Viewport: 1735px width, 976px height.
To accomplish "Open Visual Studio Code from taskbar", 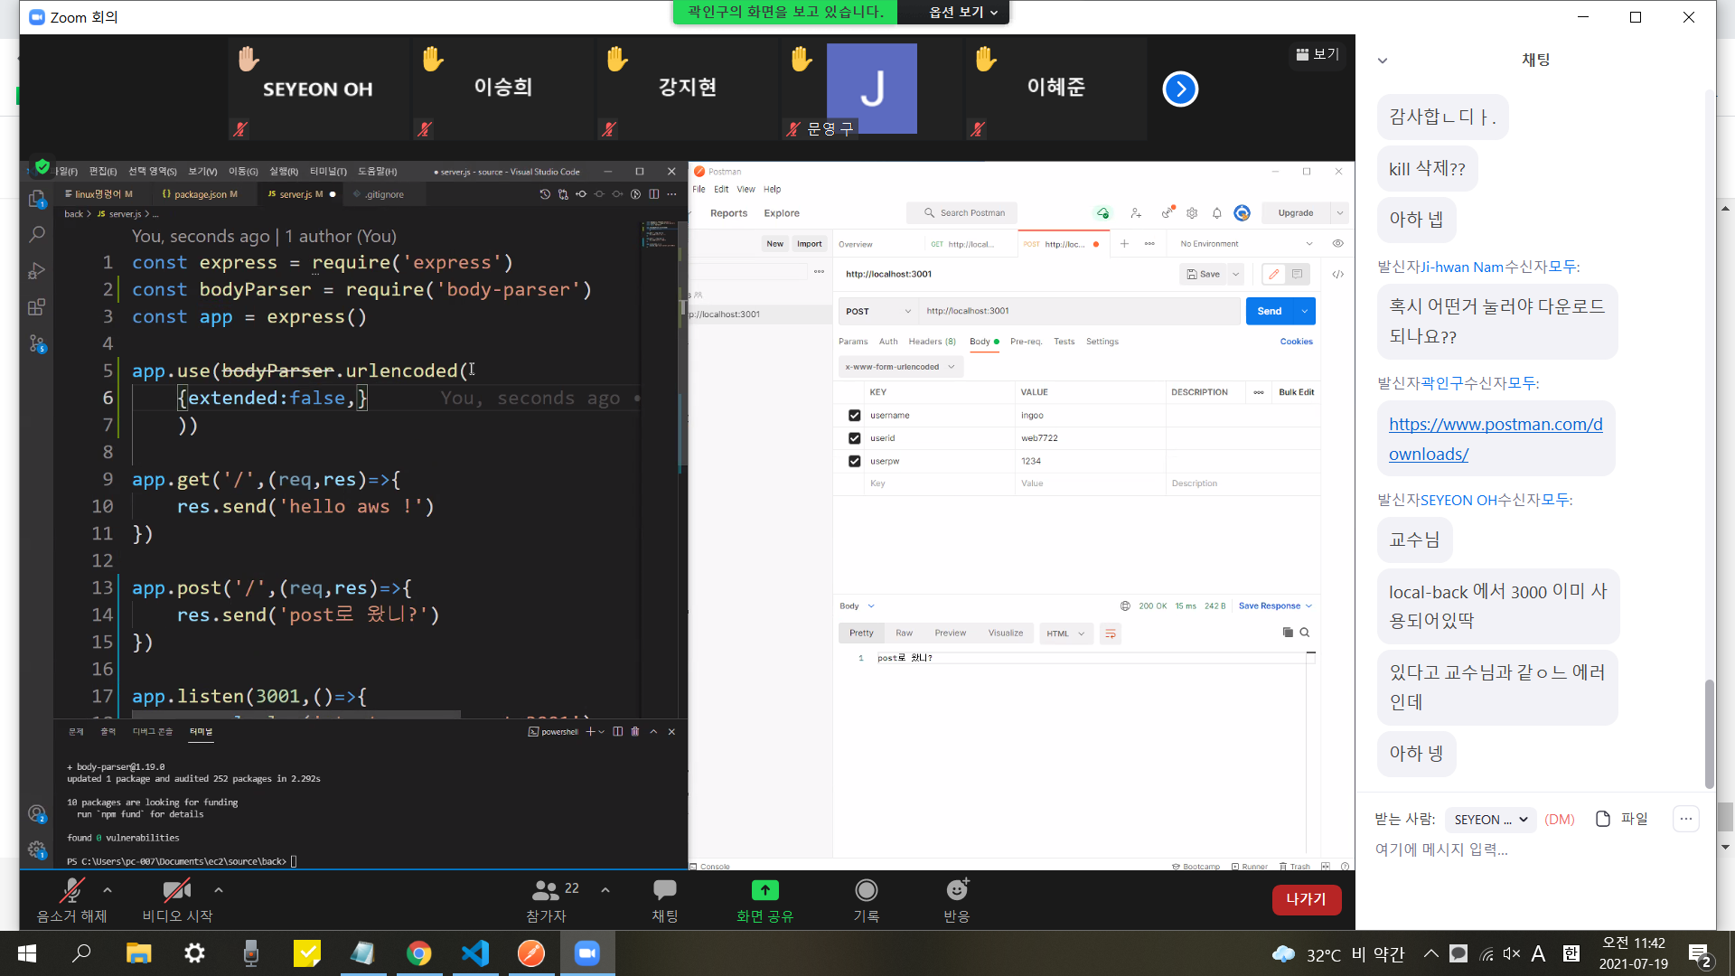I will click(475, 953).
